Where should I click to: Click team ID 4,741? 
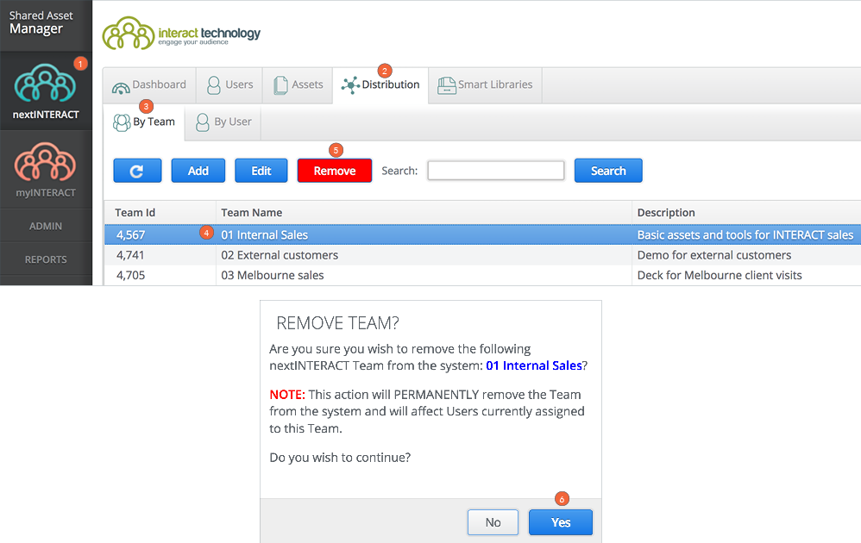coord(130,255)
